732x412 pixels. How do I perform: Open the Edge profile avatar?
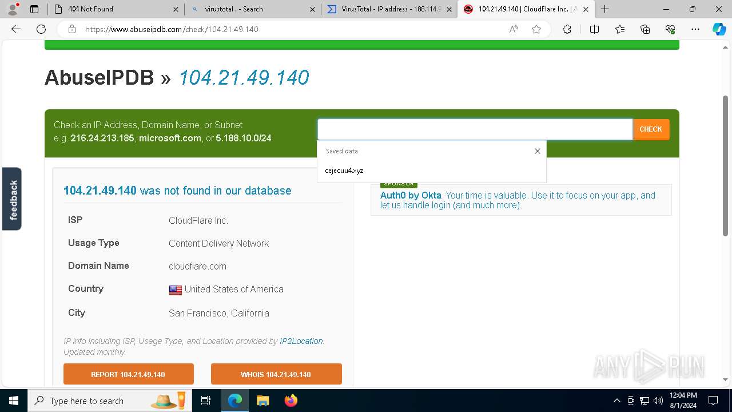pyautogui.click(x=12, y=9)
